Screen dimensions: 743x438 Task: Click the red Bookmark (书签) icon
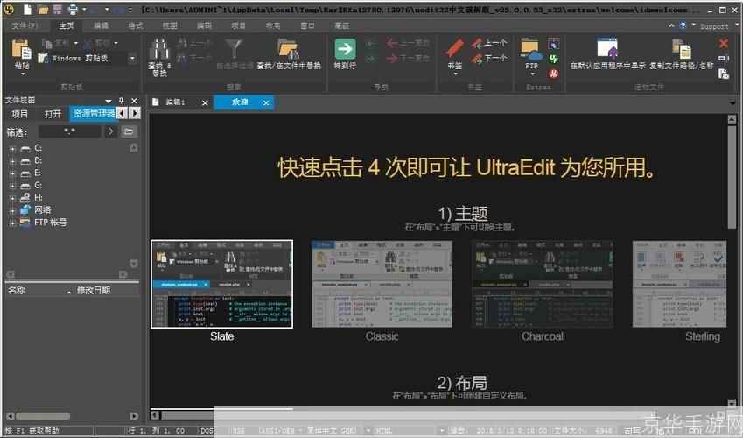pyautogui.click(x=454, y=49)
